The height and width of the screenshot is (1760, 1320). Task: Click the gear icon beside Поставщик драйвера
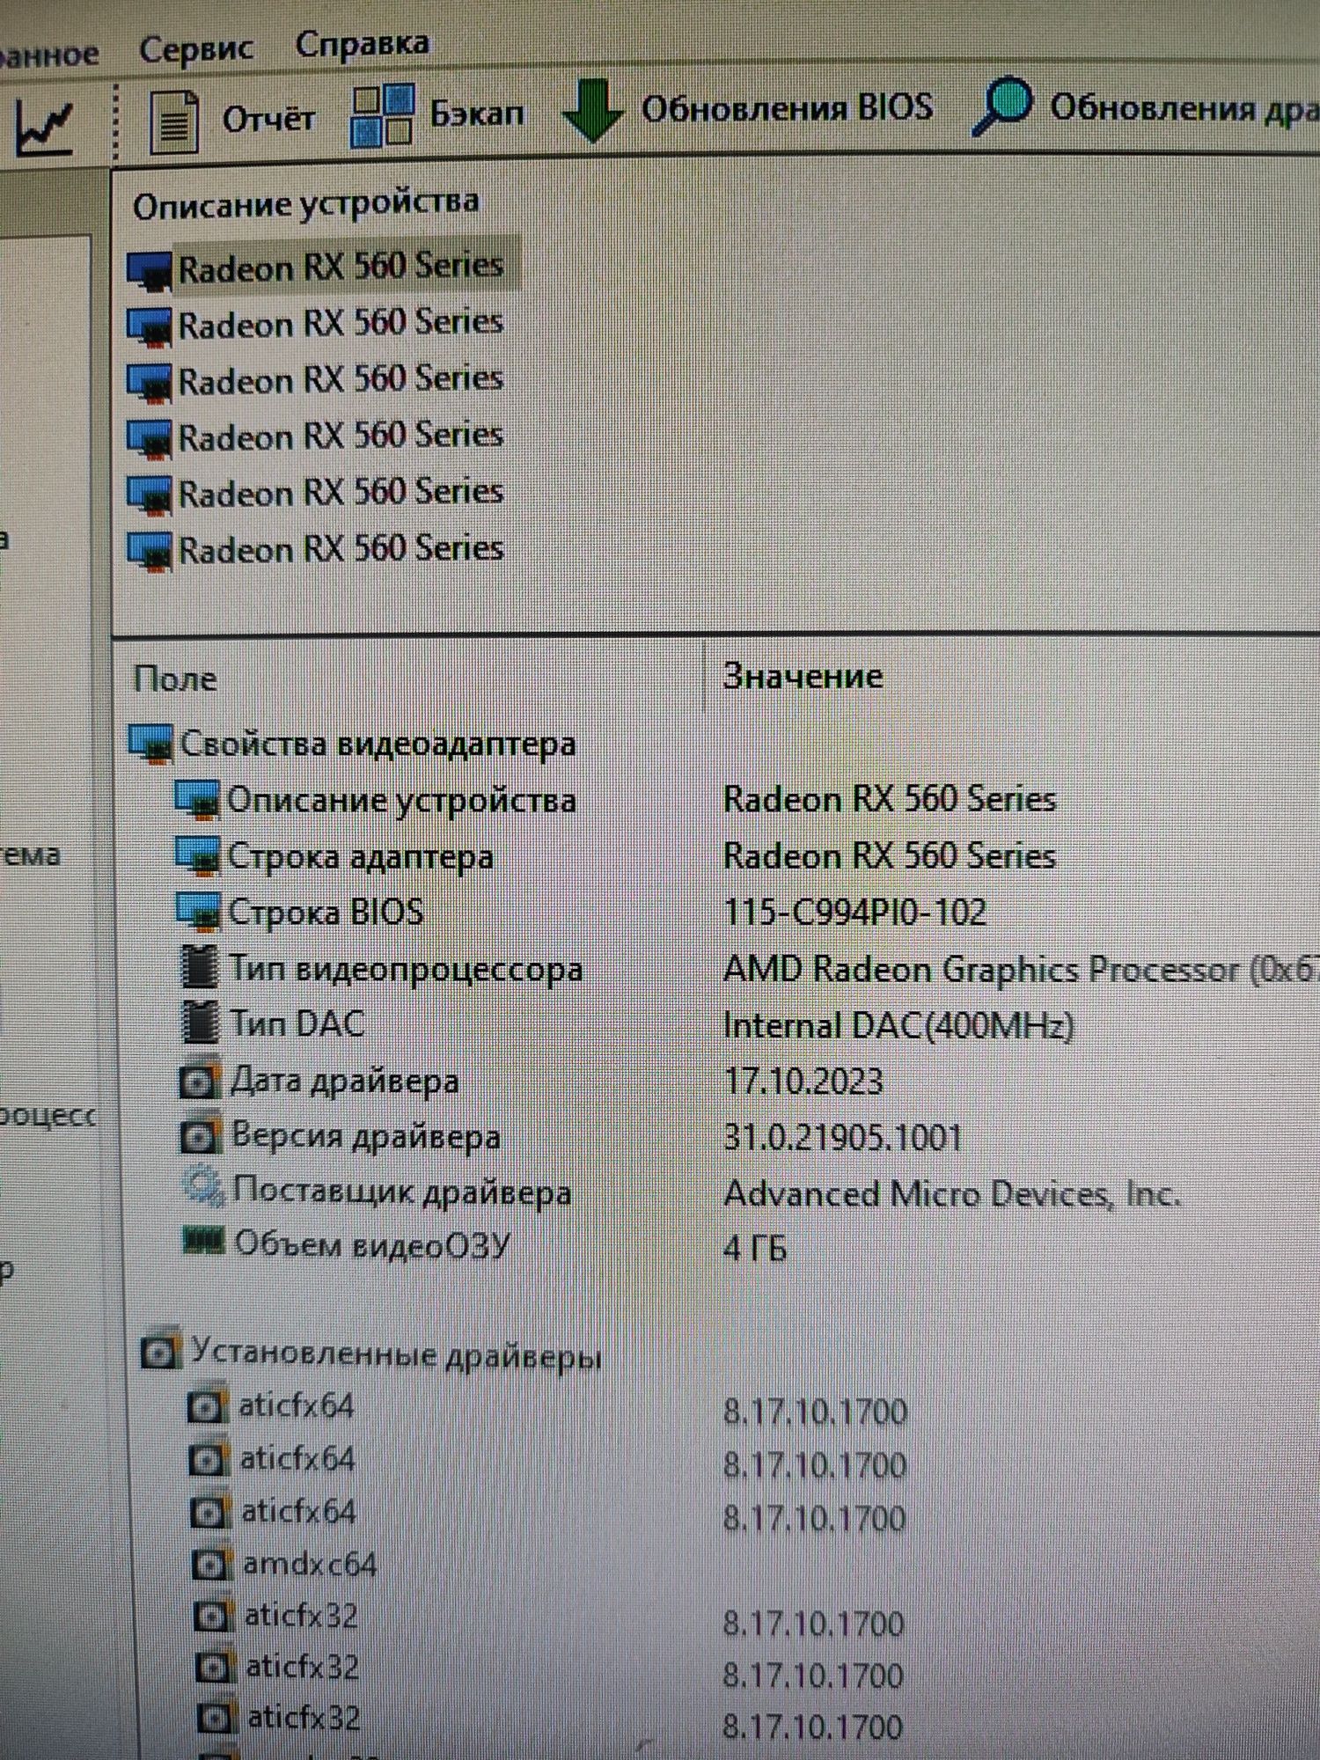pos(203,1188)
